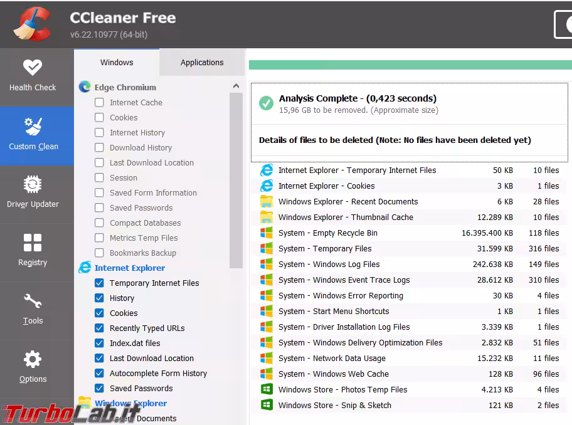The image size is (572, 425).
Task: Collapse the Edge Chromium category header
Action: (125, 88)
